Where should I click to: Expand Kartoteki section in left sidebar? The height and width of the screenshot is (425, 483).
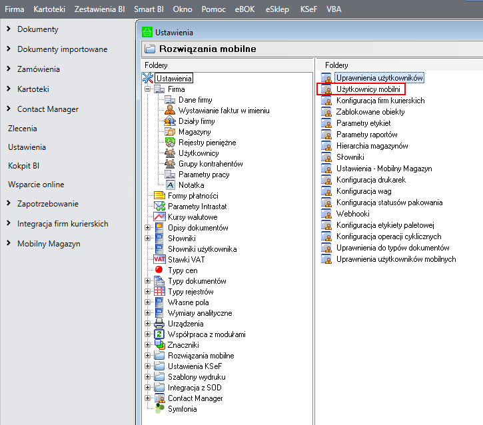8,89
